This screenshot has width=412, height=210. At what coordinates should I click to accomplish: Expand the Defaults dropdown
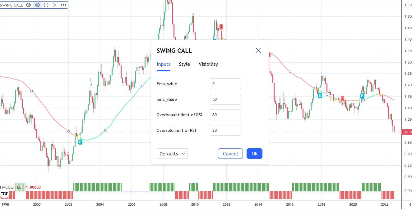point(172,154)
